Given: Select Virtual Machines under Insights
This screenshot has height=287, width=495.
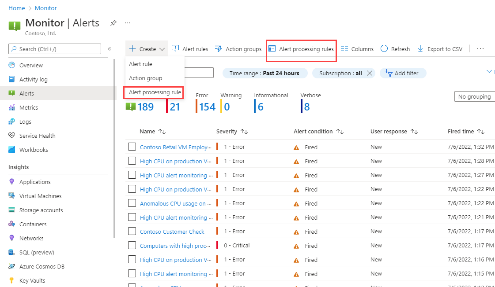Looking at the screenshot, I should coord(42,195).
